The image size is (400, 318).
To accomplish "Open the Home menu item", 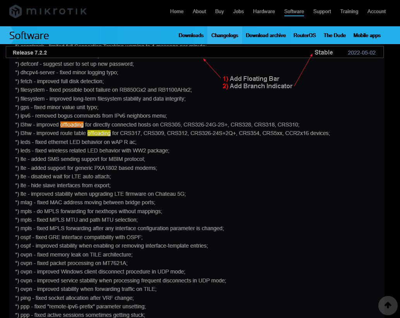I will (176, 11).
